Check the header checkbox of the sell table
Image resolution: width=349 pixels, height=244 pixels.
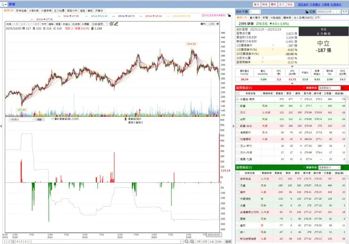(238, 173)
